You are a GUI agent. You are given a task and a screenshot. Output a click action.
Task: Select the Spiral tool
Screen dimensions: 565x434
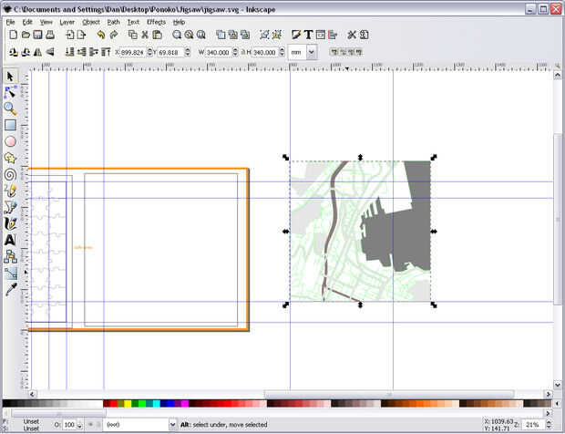tap(10, 175)
